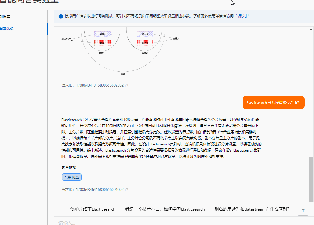Copy request ID ending in 56094092
Screen dimensions: 314x225
point(127,190)
